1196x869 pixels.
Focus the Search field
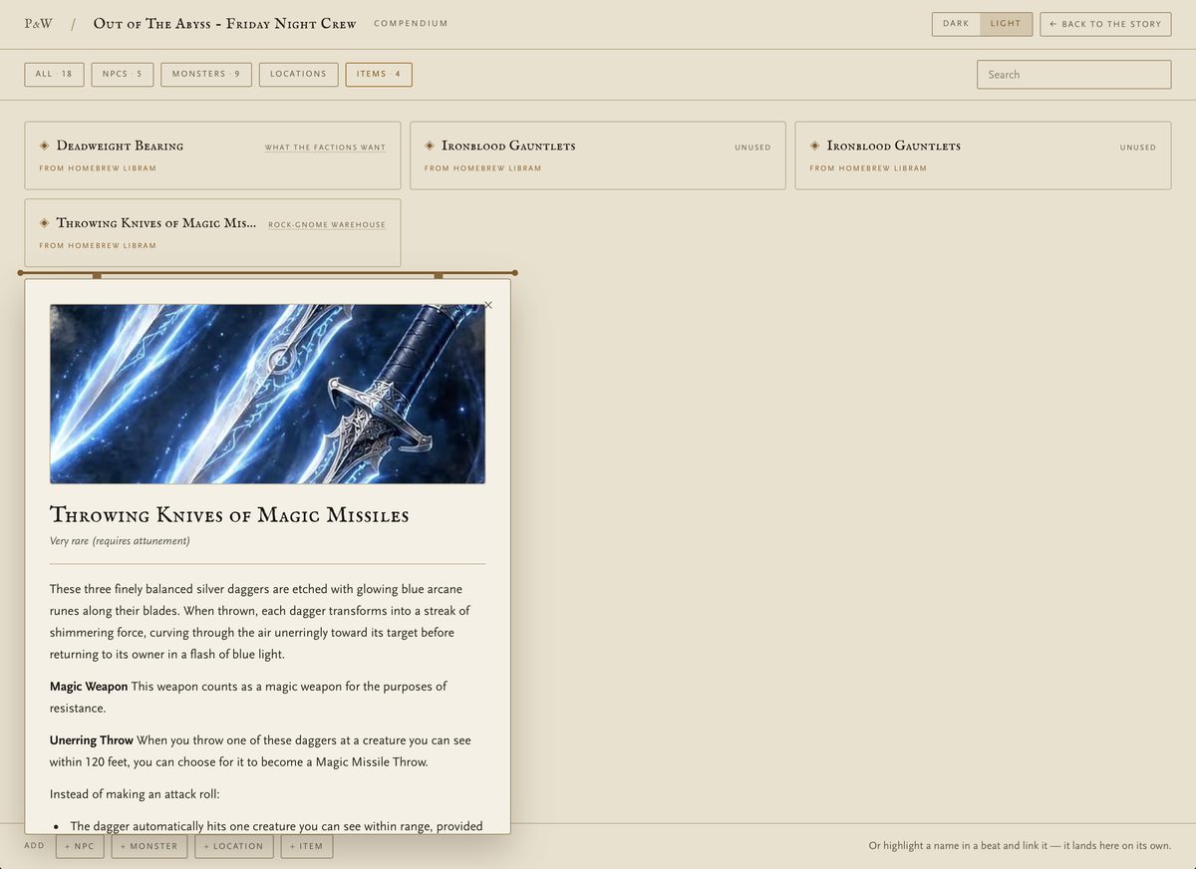click(x=1073, y=75)
